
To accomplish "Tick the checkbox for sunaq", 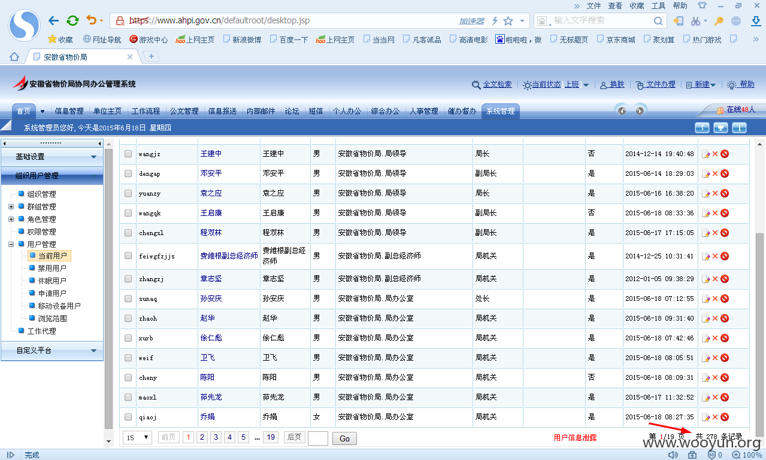I will tap(128, 298).
